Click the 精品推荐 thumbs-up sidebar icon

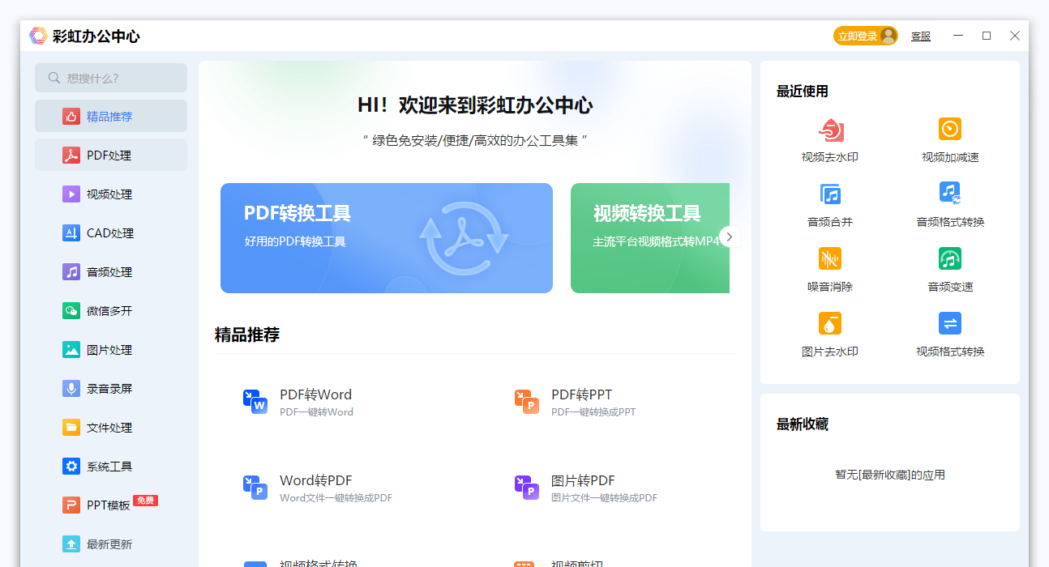click(x=71, y=116)
